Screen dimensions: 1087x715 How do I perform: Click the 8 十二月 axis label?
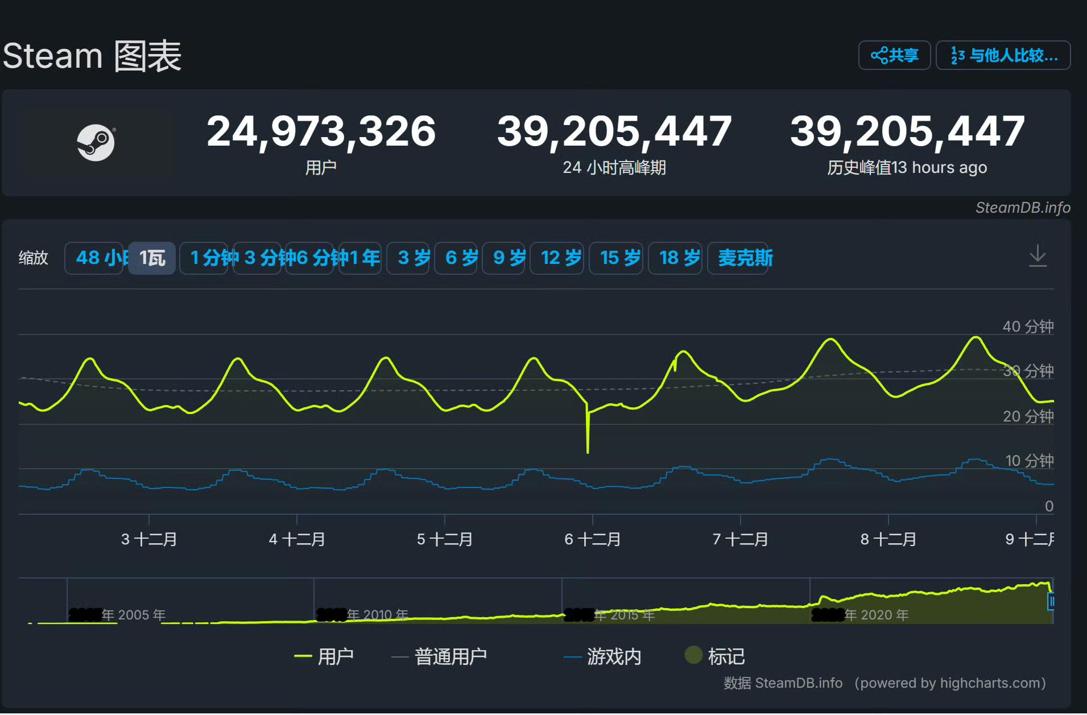click(x=888, y=539)
